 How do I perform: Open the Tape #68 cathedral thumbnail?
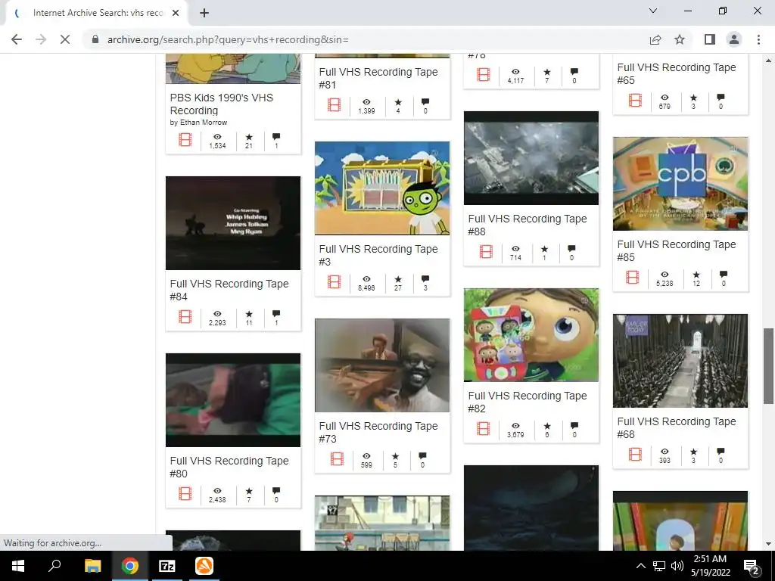click(x=680, y=361)
